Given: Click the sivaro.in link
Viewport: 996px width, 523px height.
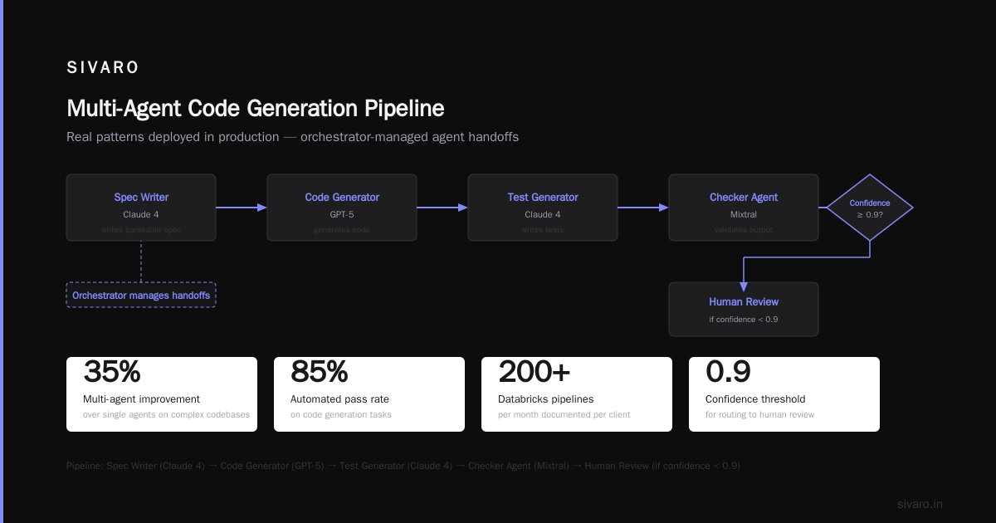Looking at the screenshot, I should [920, 504].
